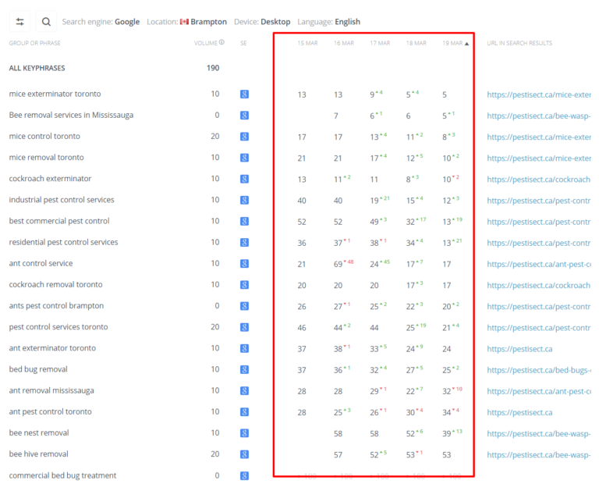599x484 pixels.
Task: Select keyphrase 'pest control services toronto'
Action: [58, 327]
